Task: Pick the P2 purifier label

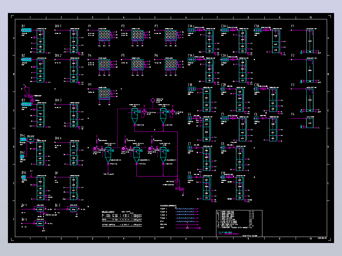Action: (x=123, y=26)
